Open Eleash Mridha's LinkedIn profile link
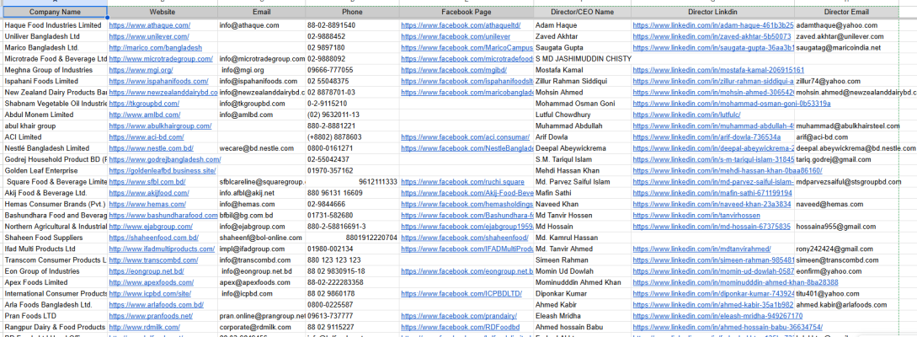The height and width of the screenshot is (337, 917). coord(717,316)
